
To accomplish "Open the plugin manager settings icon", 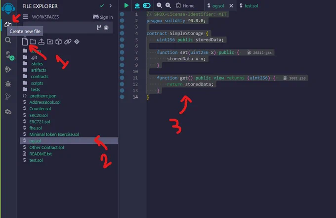I will click(x=8, y=111).
